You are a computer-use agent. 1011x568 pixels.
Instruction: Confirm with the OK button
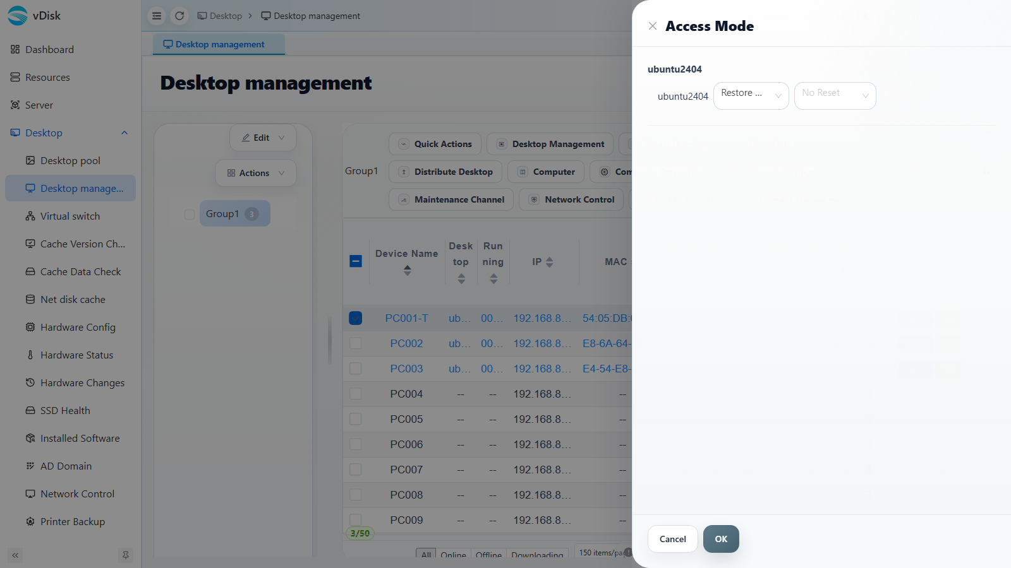(x=721, y=539)
